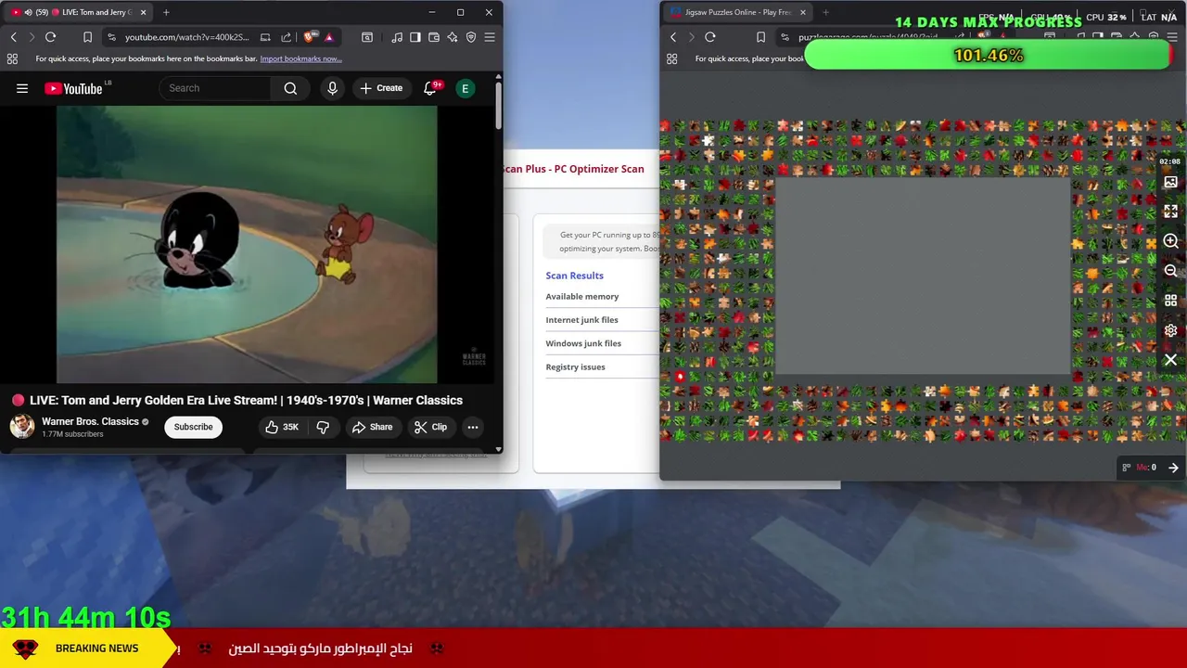
Task: Select Available memory in Scan Results
Action: [582, 297]
